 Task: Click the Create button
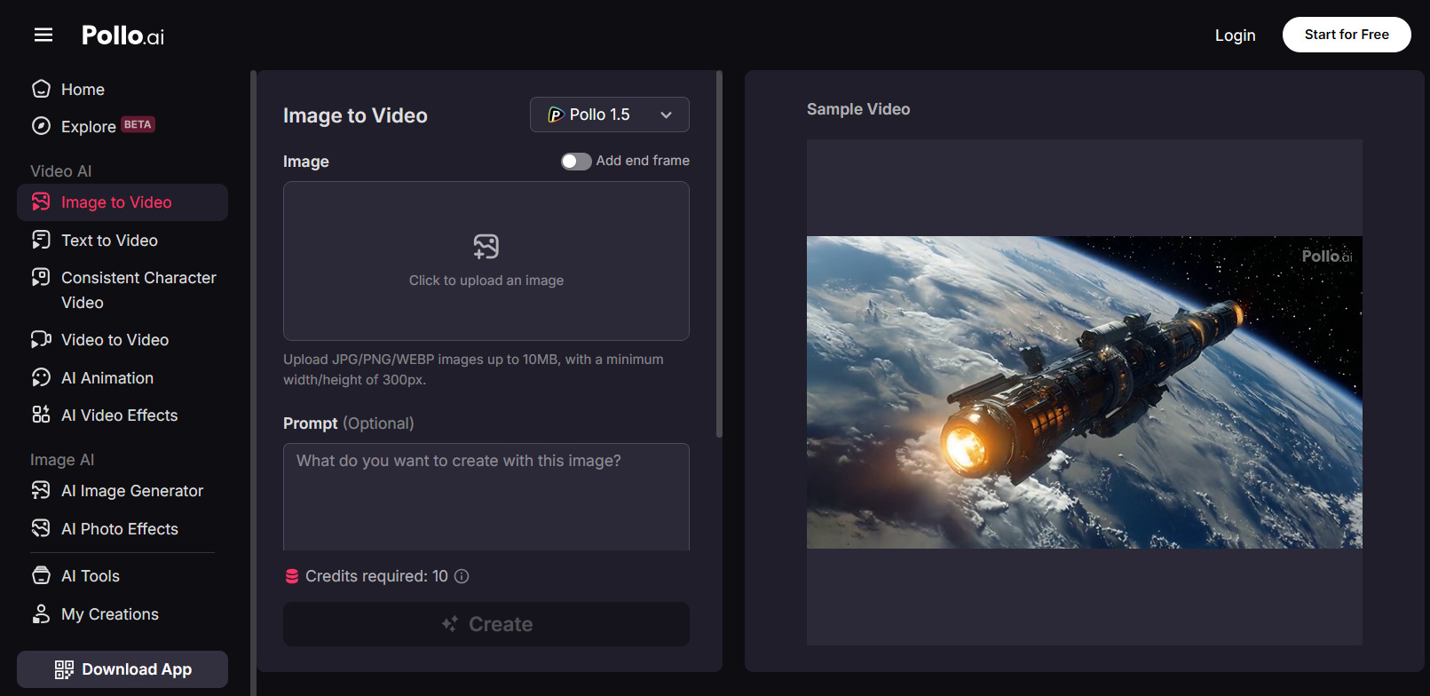click(x=486, y=624)
